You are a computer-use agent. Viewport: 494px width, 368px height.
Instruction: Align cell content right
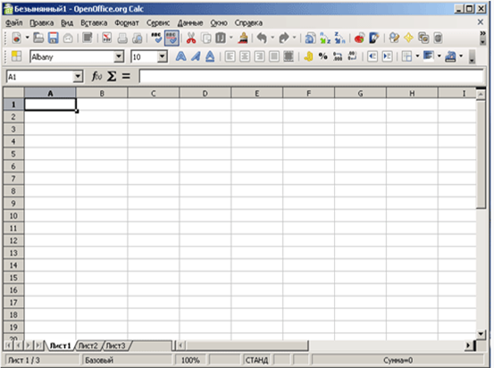point(259,56)
